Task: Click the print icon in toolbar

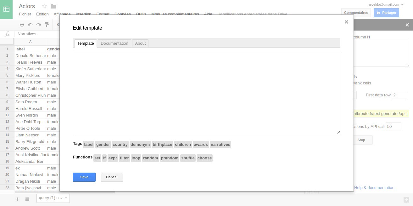Action: click(x=22, y=25)
